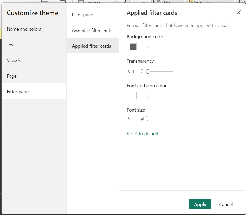Open the Font and icon color chevron
The image size is (246, 215).
[148, 96]
